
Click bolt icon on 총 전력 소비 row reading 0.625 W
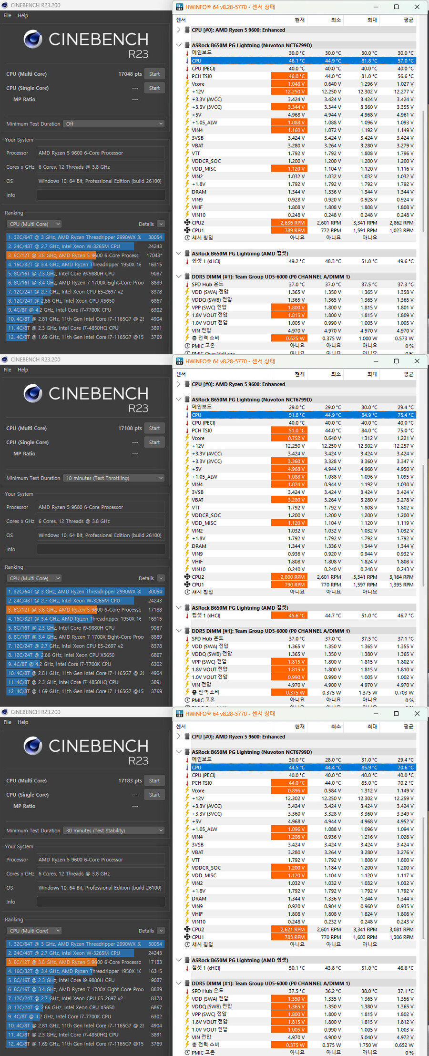coord(187,338)
